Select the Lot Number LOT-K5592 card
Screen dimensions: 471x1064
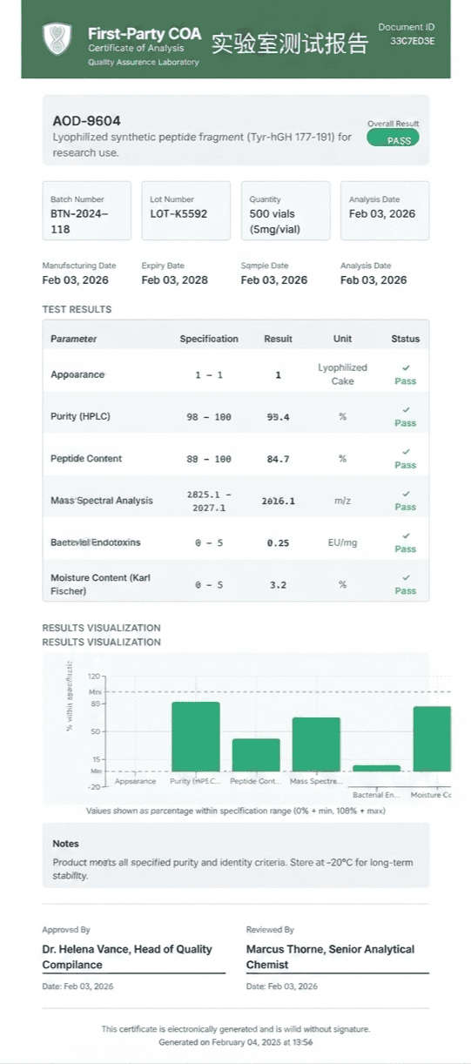point(186,211)
